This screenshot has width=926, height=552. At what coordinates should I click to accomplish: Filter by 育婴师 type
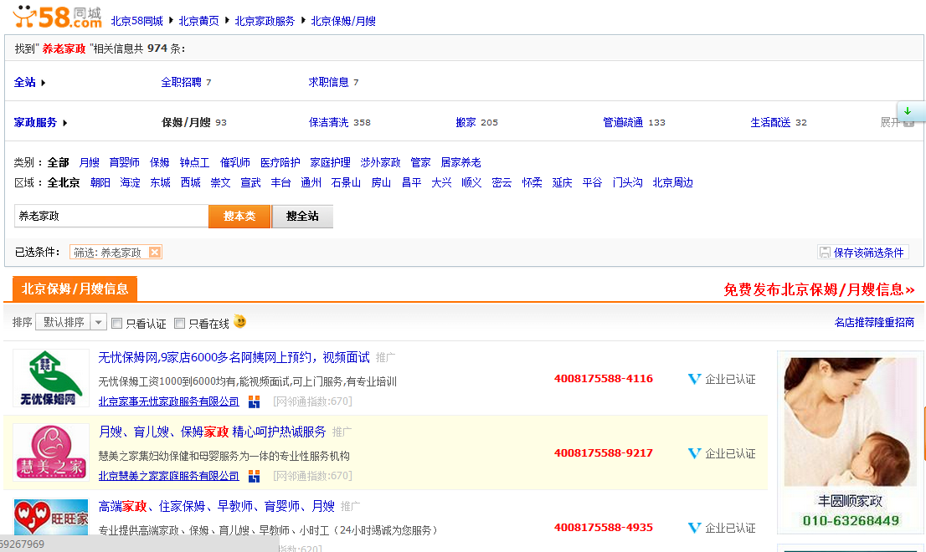pyautogui.click(x=125, y=162)
